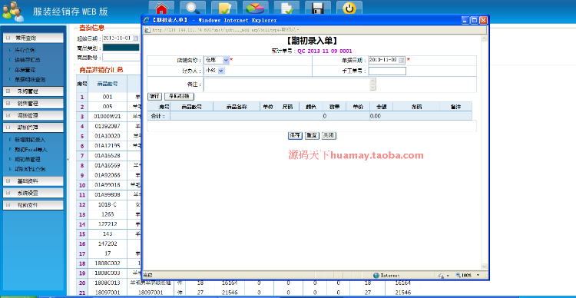The image size is (576, 298).
Task: Click the order number QC 2013 11 09 0001
Action: pos(325,51)
